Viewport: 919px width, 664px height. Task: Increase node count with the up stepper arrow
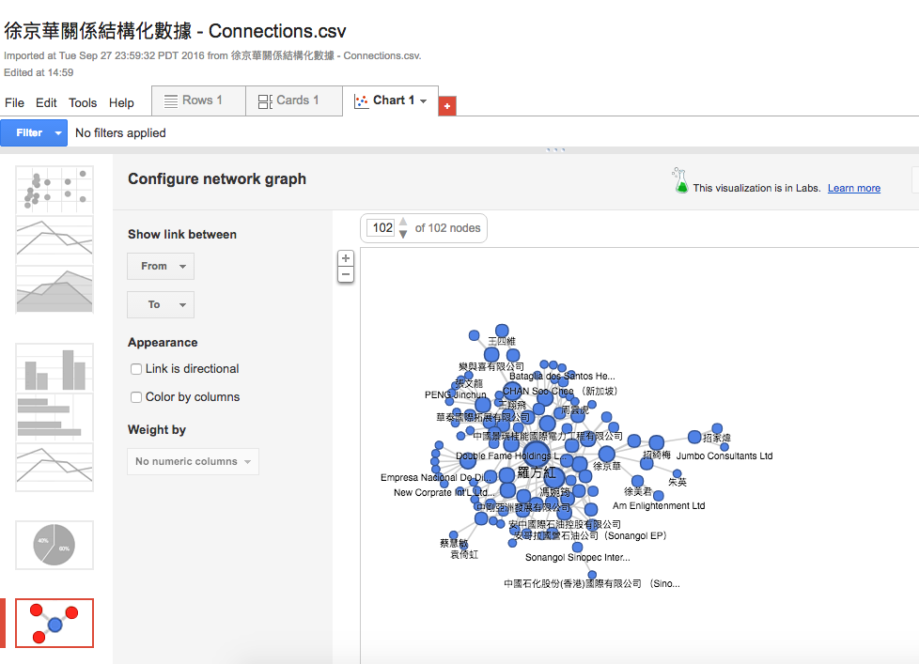(403, 223)
